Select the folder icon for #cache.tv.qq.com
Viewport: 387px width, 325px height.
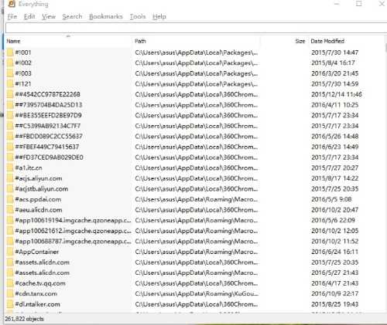pos(10,283)
